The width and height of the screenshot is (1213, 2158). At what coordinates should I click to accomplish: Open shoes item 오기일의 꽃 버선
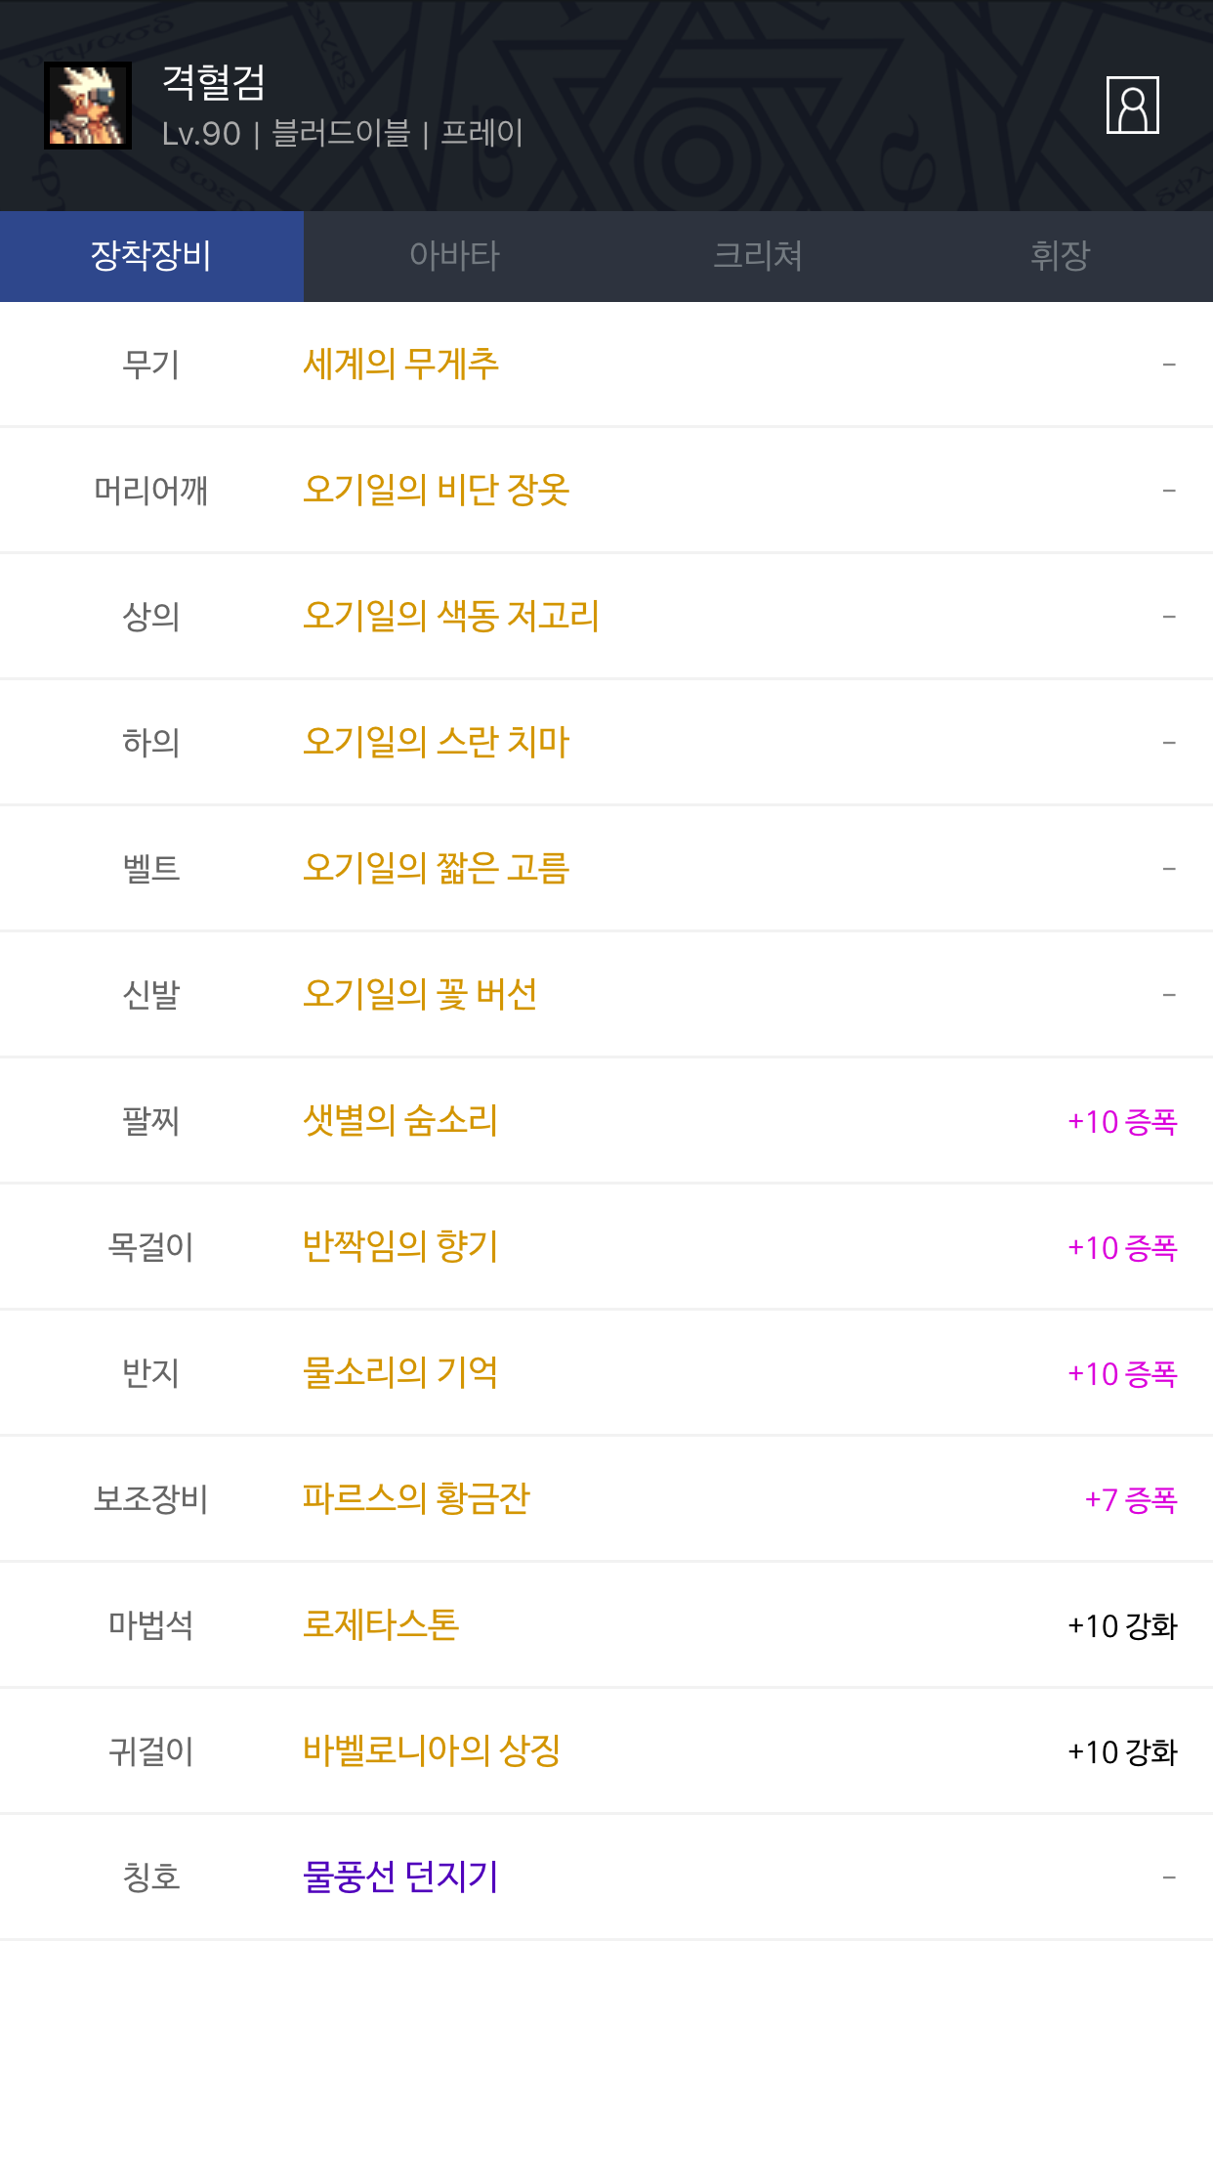420,994
